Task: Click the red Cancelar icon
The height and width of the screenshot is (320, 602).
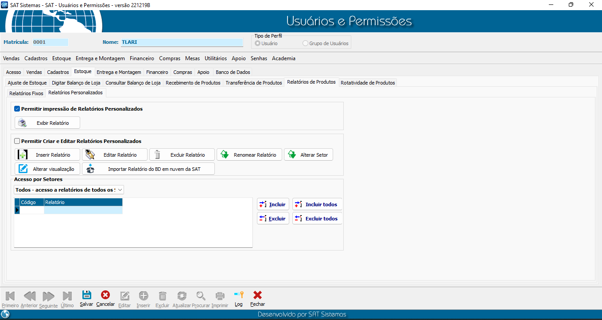Action: point(105,296)
